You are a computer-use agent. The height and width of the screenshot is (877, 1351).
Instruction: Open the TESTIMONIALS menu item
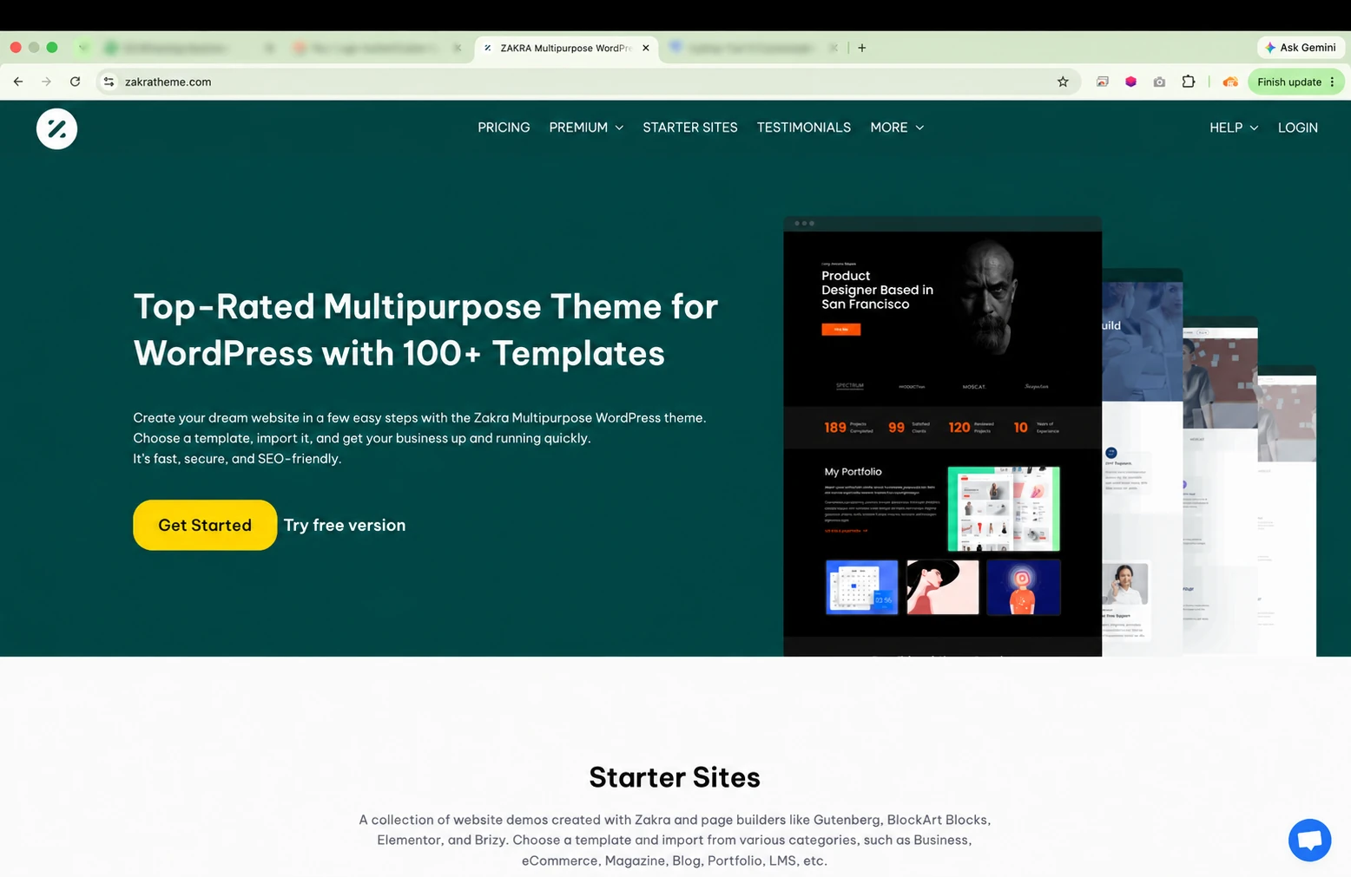(x=804, y=128)
